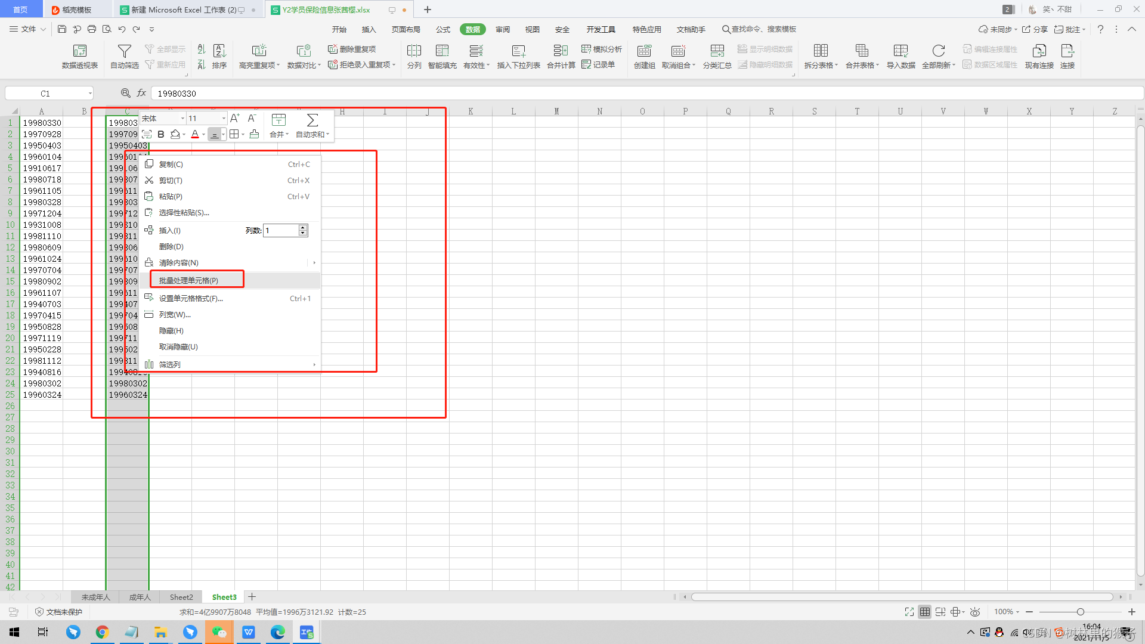Enable 自动筛选 auto filter

pyautogui.click(x=124, y=57)
